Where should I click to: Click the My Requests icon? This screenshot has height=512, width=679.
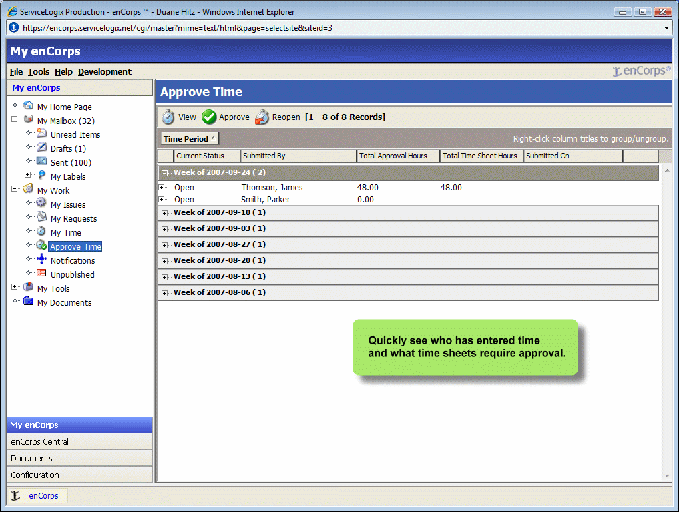pyautogui.click(x=41, y=217)
